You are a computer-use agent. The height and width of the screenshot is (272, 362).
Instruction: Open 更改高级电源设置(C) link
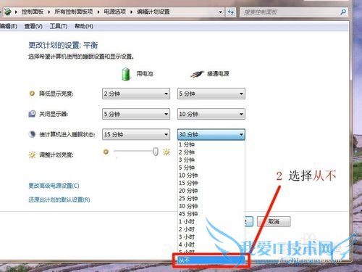tap(54, 186)
